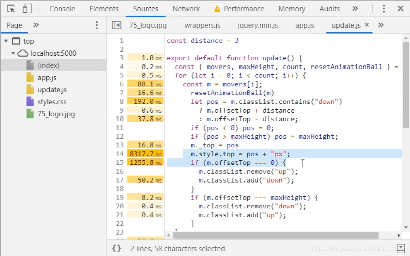This screenshot has height=256, width=410.
Task: Open the Audits tab
Action: tap(329, 9)
